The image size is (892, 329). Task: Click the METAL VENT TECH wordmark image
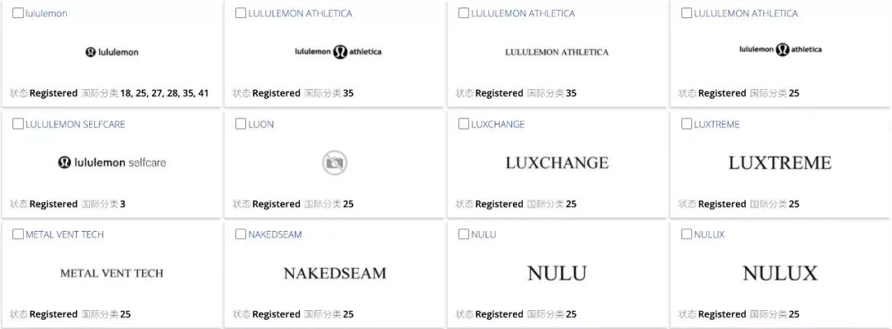coord(111,273)
